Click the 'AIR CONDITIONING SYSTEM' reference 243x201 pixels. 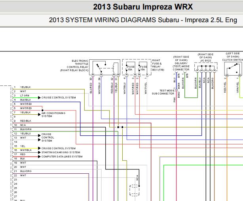pos(53,115)
